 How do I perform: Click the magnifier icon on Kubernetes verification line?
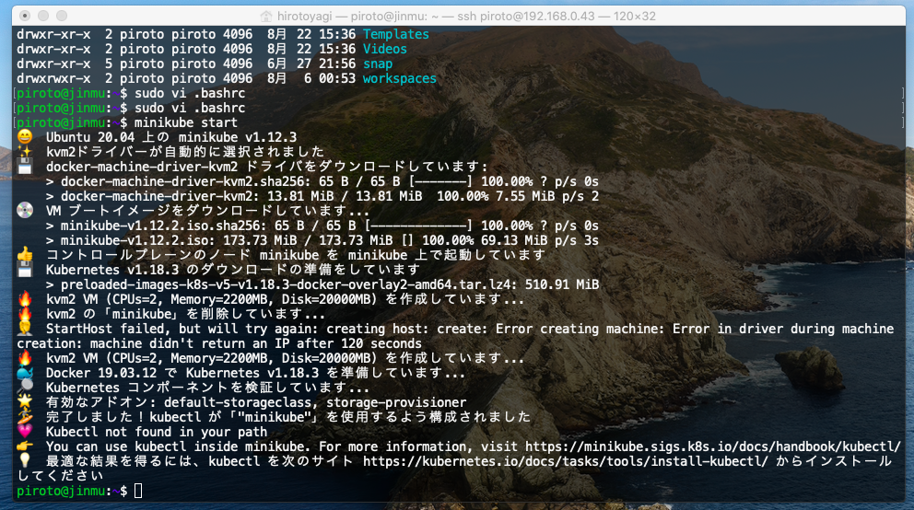pyautogui.click(x=25, y=388)
